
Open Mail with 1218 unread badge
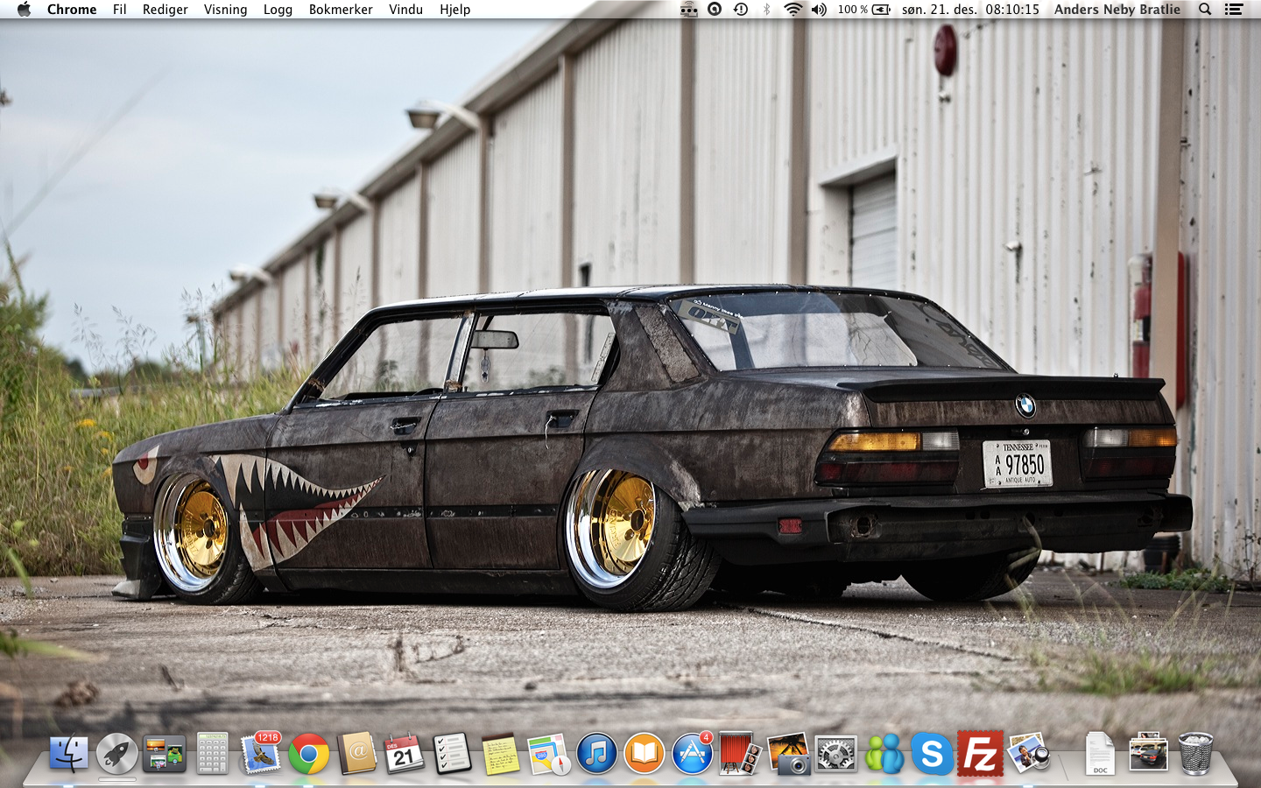(x=260, y=753)
